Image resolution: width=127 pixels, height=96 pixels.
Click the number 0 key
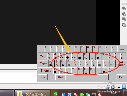pos(102,49)
